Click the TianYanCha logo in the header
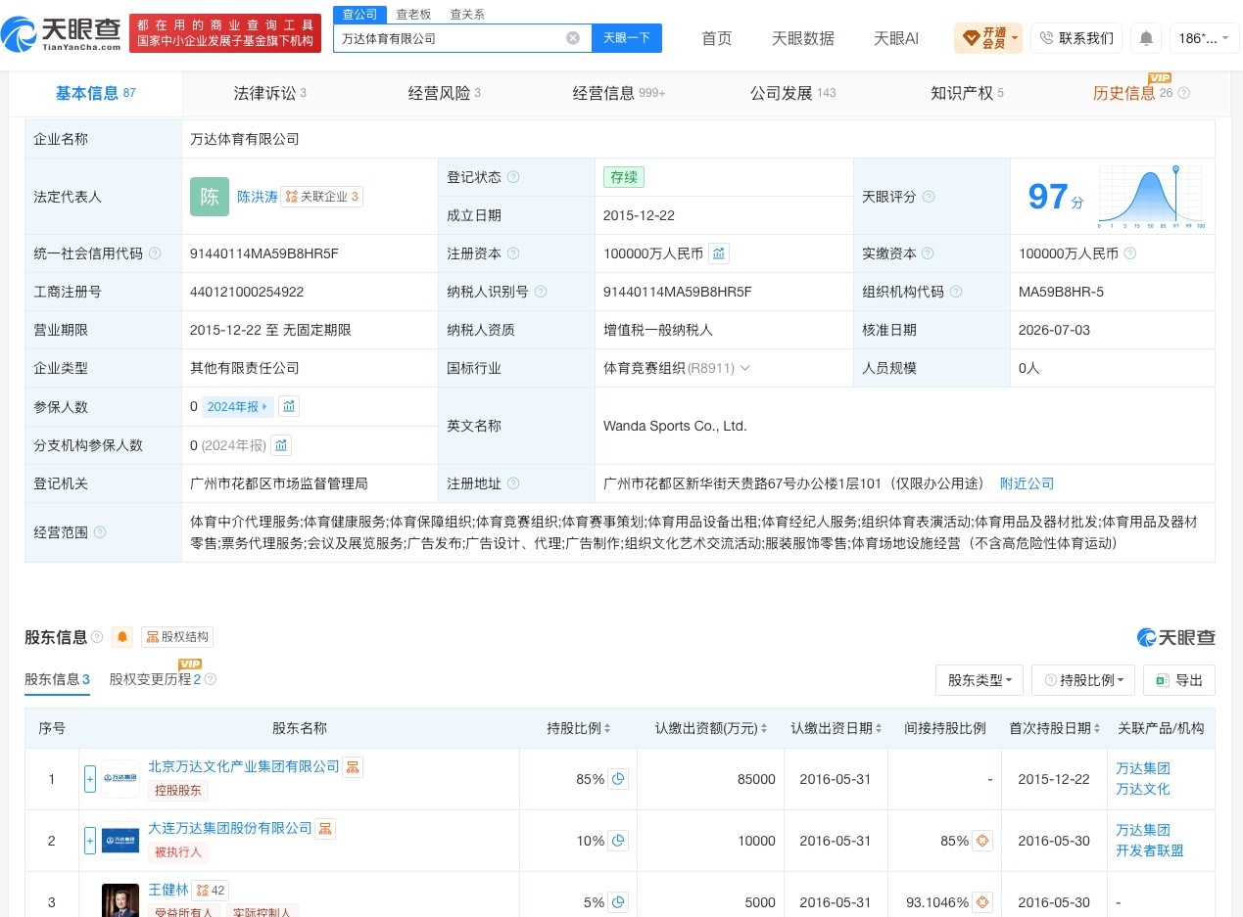 [x=61, y=34]
